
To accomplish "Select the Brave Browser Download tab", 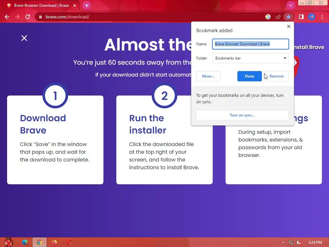I will click(x=41, y=5).
